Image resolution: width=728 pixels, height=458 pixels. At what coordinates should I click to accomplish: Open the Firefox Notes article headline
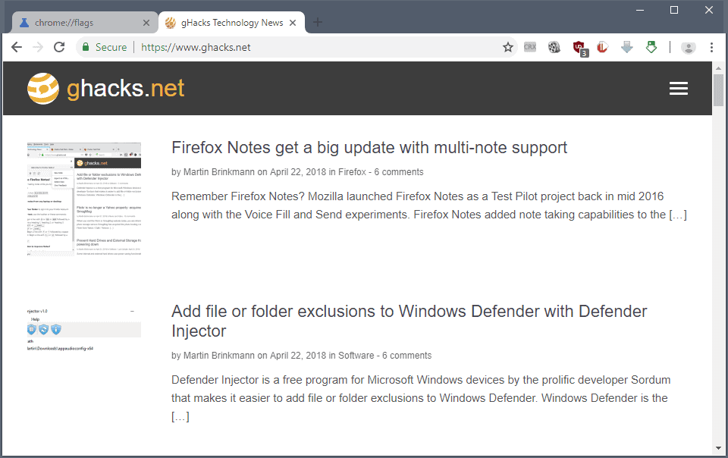(x=369, y=147)
